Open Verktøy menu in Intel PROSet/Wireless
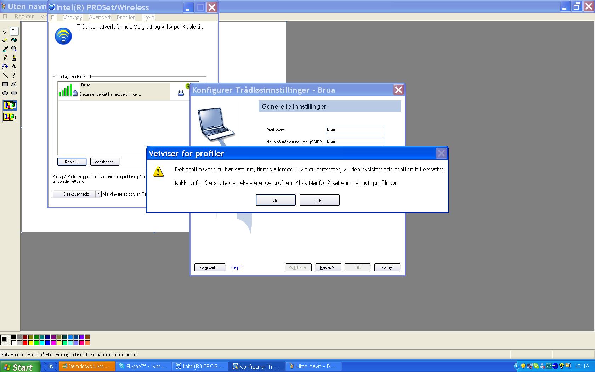Image resolution: width=595 pixels, height=372 pixels. [73, 17]
